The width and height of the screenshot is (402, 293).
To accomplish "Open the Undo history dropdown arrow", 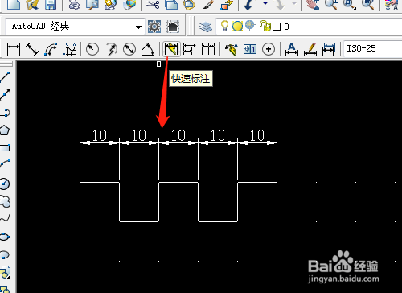I will (x=265, y=4).
